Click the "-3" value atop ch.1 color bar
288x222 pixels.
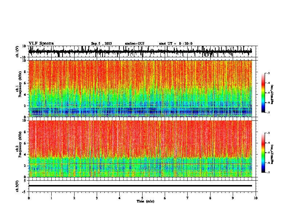268,73
